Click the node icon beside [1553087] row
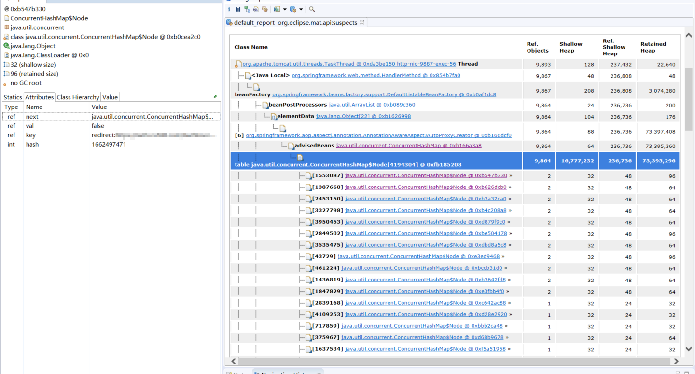This screenshot has height=374, width=695. [309, 176]
